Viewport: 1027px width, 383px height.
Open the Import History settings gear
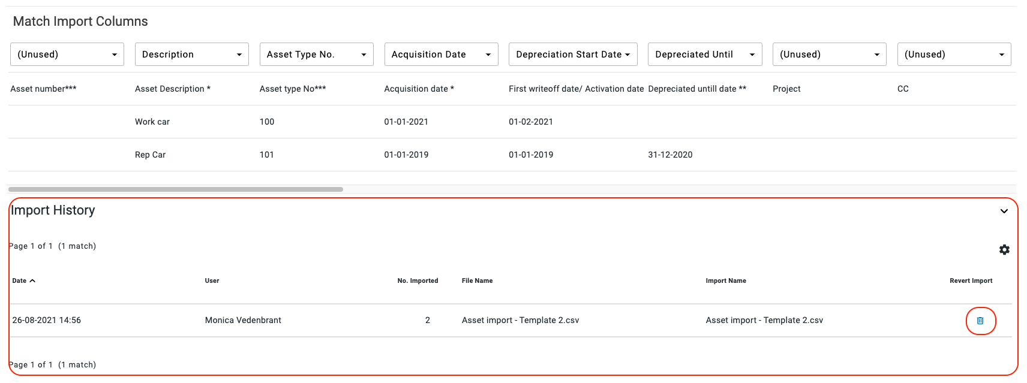[1004, 250]
